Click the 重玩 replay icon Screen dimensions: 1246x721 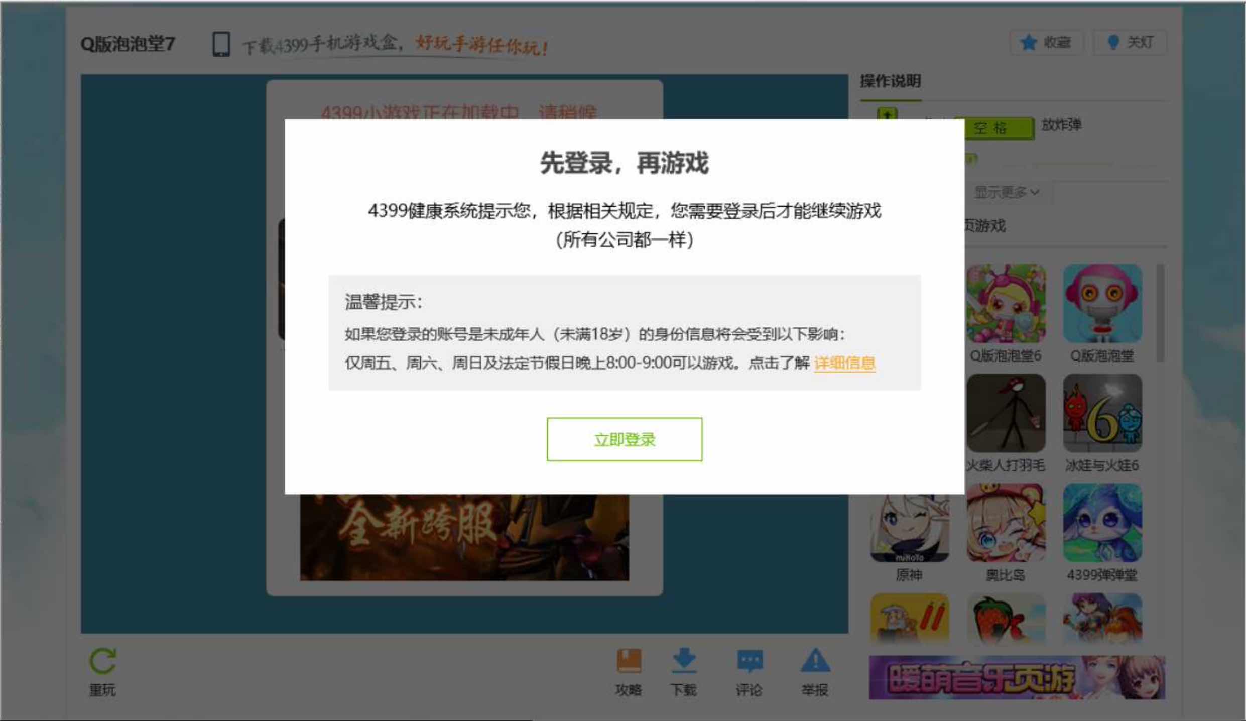coord(102,661)
